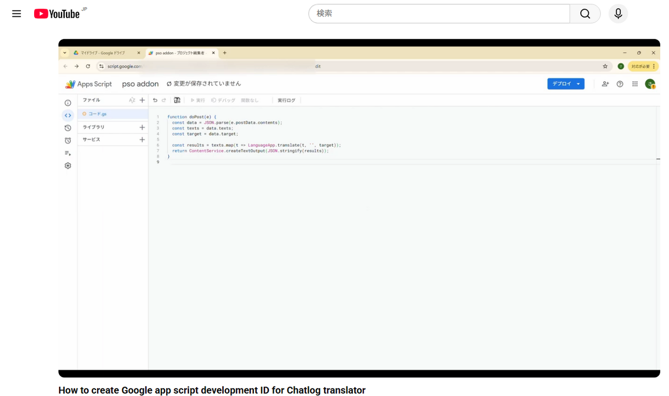Image resolution: width=669 pixels, height=396 pixels.
Task: Expand the browser tab search chevron
Action: click(x=65, y=53)
